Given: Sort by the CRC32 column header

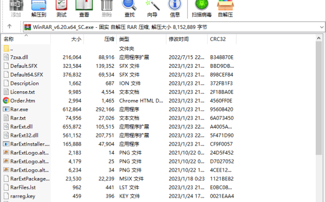Looking at the screenshot, I should [222, 39].
